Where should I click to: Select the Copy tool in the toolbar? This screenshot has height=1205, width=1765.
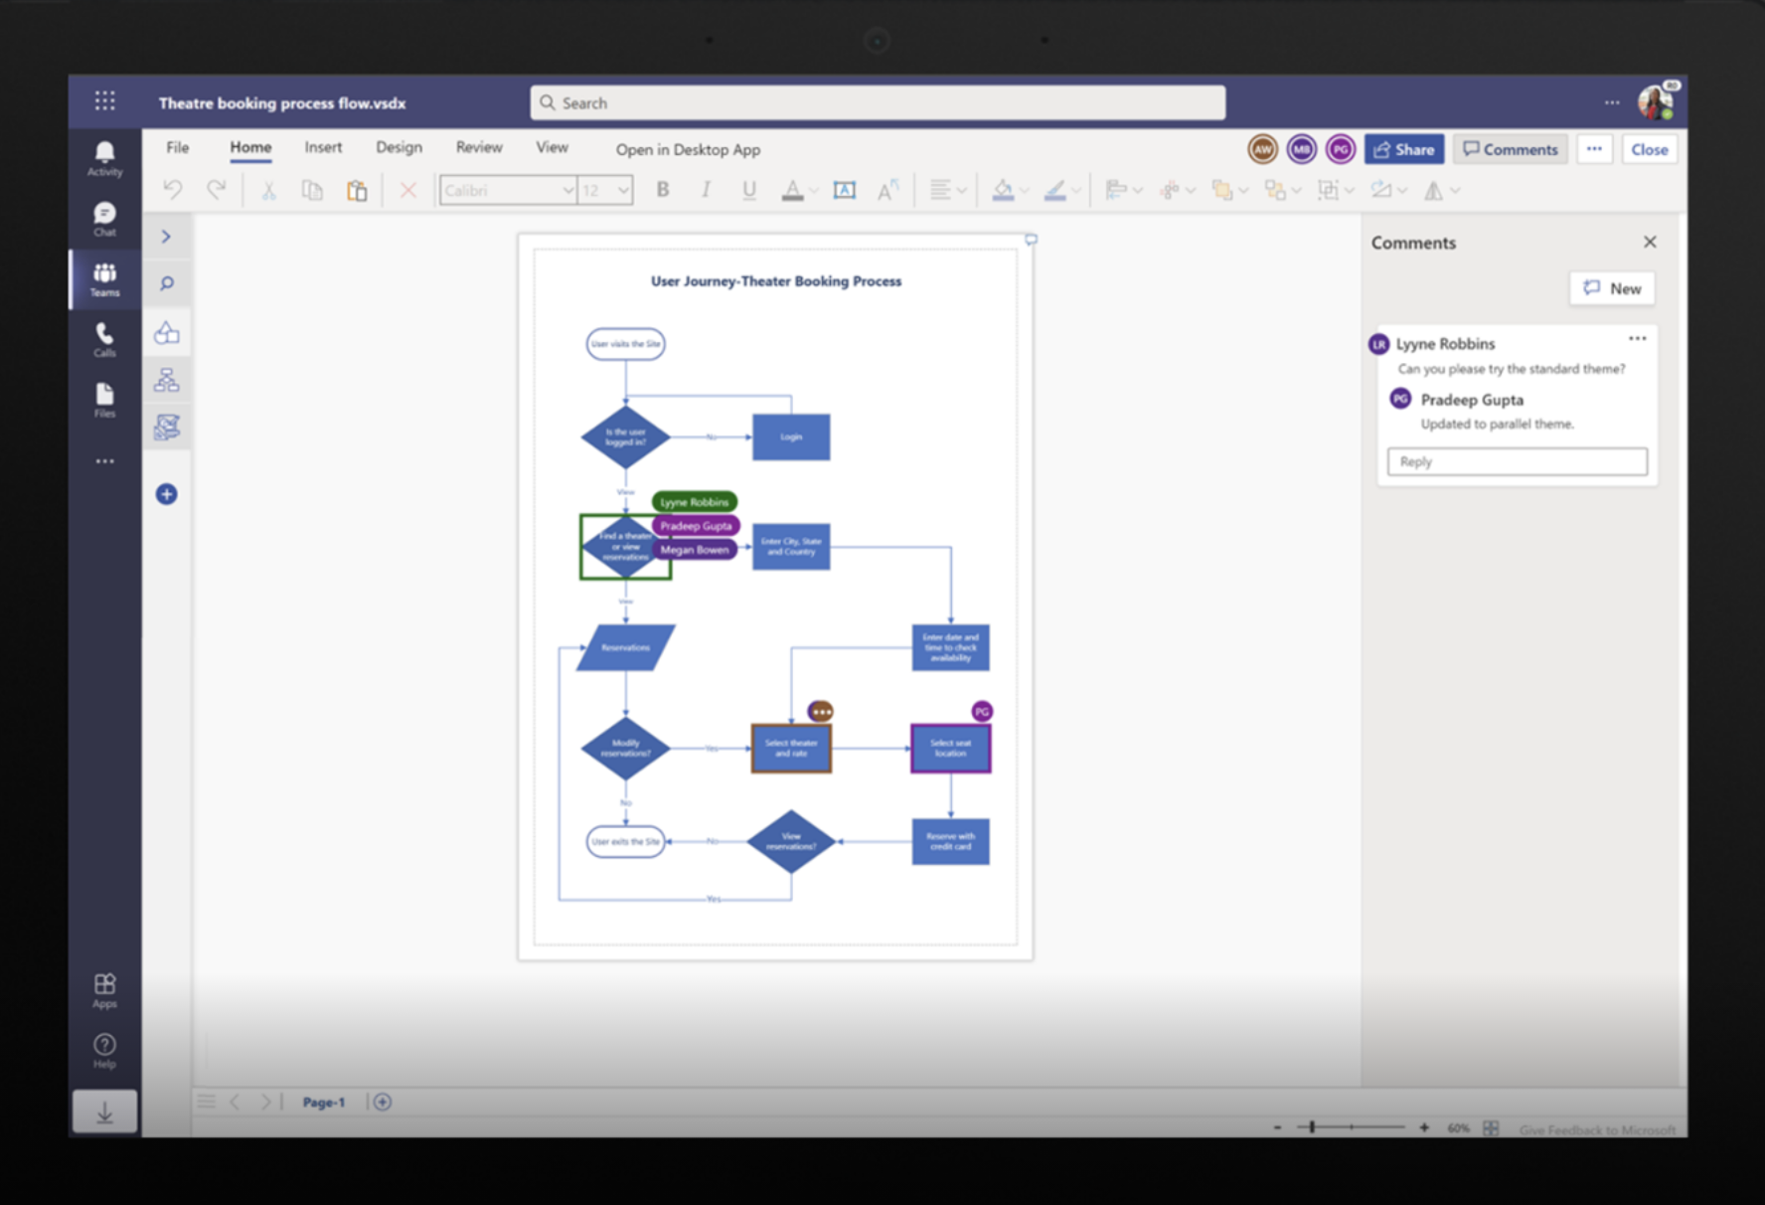(x=312, y=190)
